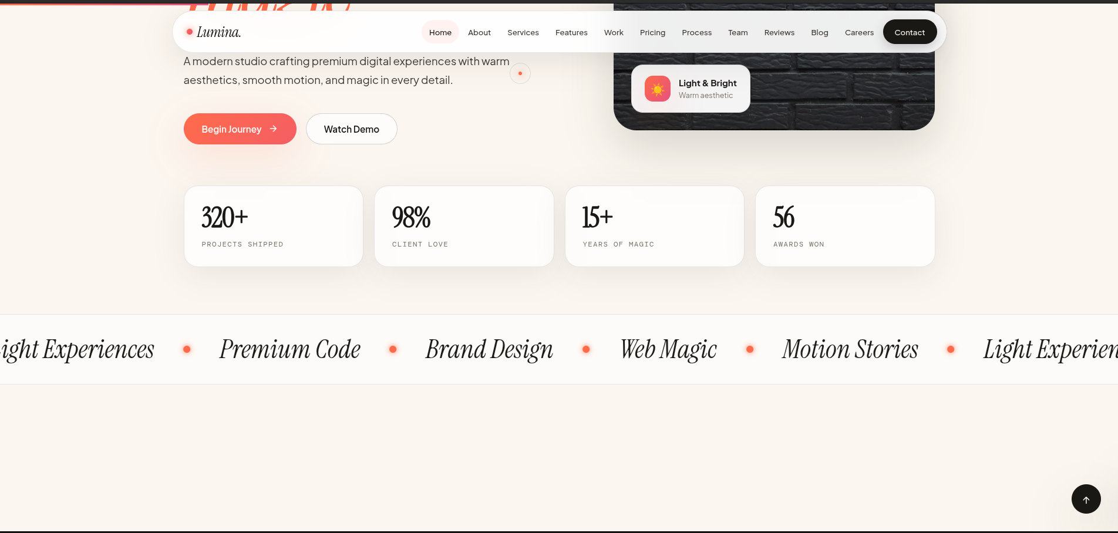
Task: Click the scroll-to-top arrow button
Action: point(1086,499)
